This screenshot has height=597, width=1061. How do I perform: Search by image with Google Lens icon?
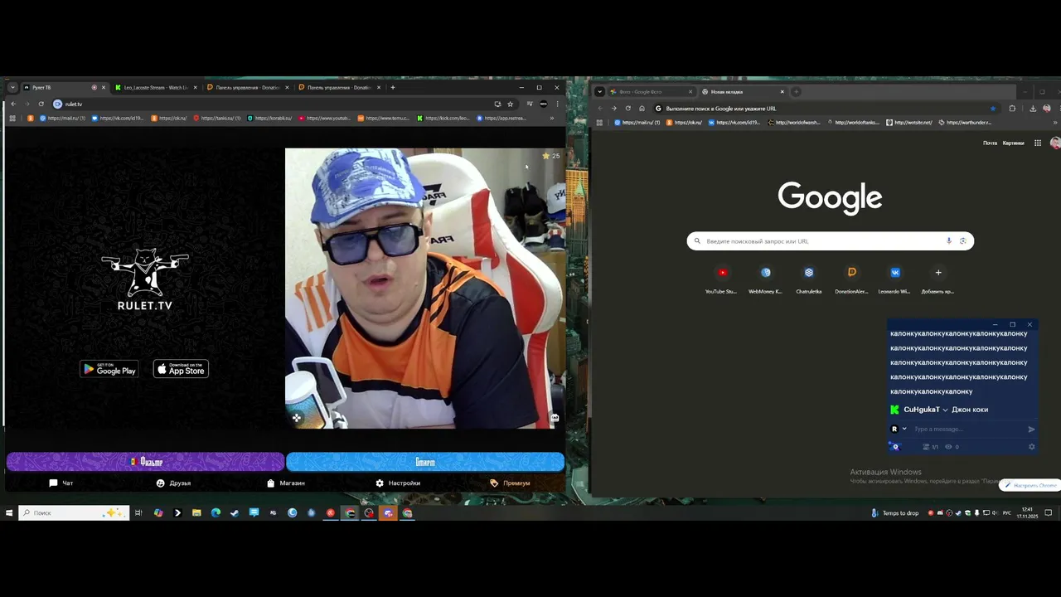coord(963,241)
